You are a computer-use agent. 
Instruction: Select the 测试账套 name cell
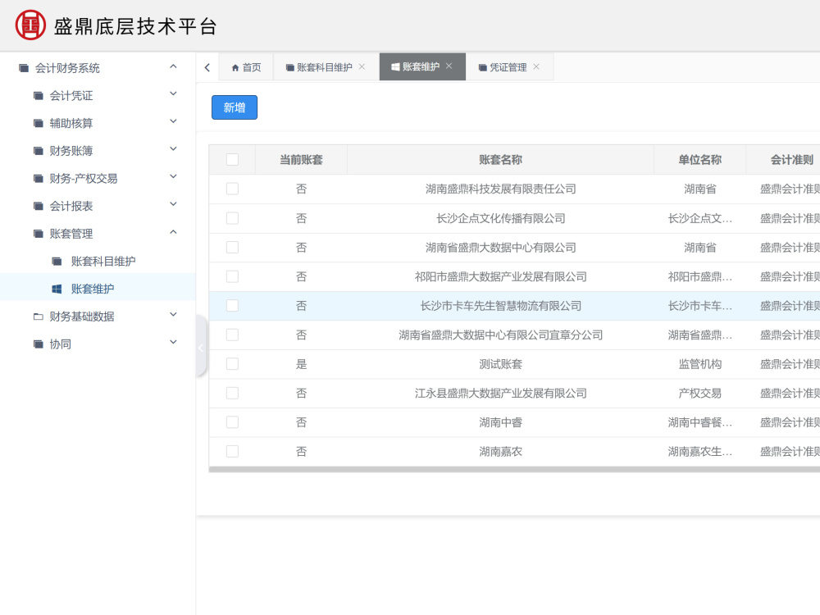(500, 364)
